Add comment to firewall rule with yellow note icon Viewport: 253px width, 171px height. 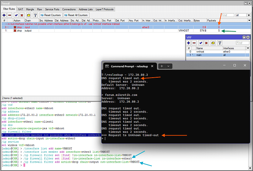click(x=29, y=15)
